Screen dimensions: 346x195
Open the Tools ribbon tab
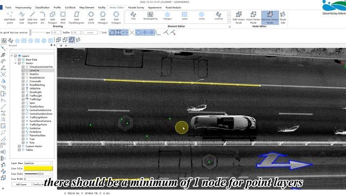(x=8, y=8)
